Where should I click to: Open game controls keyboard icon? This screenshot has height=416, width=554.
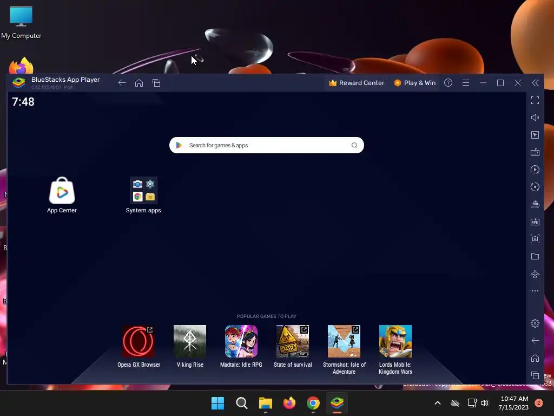[535, 152]
